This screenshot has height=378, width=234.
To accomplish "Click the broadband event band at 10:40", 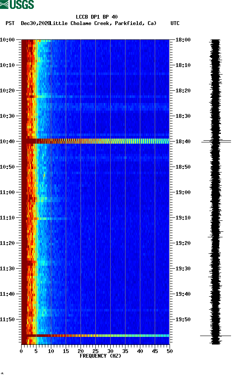I will tap(95, 141).
